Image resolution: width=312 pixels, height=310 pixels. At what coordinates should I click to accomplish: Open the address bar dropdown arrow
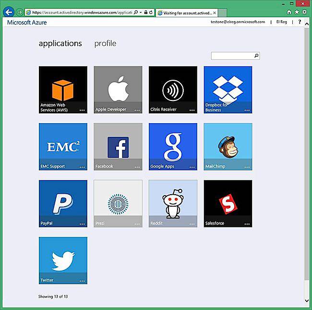point(141,12)
